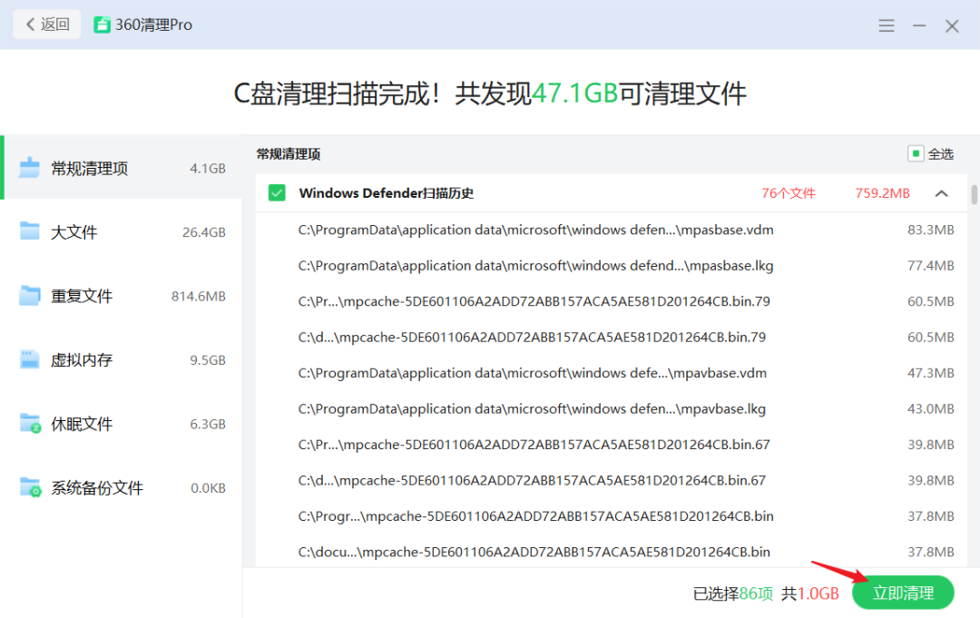Click the 系统备份文件 folder icon
980x618 pixels.
click(30, 487)
